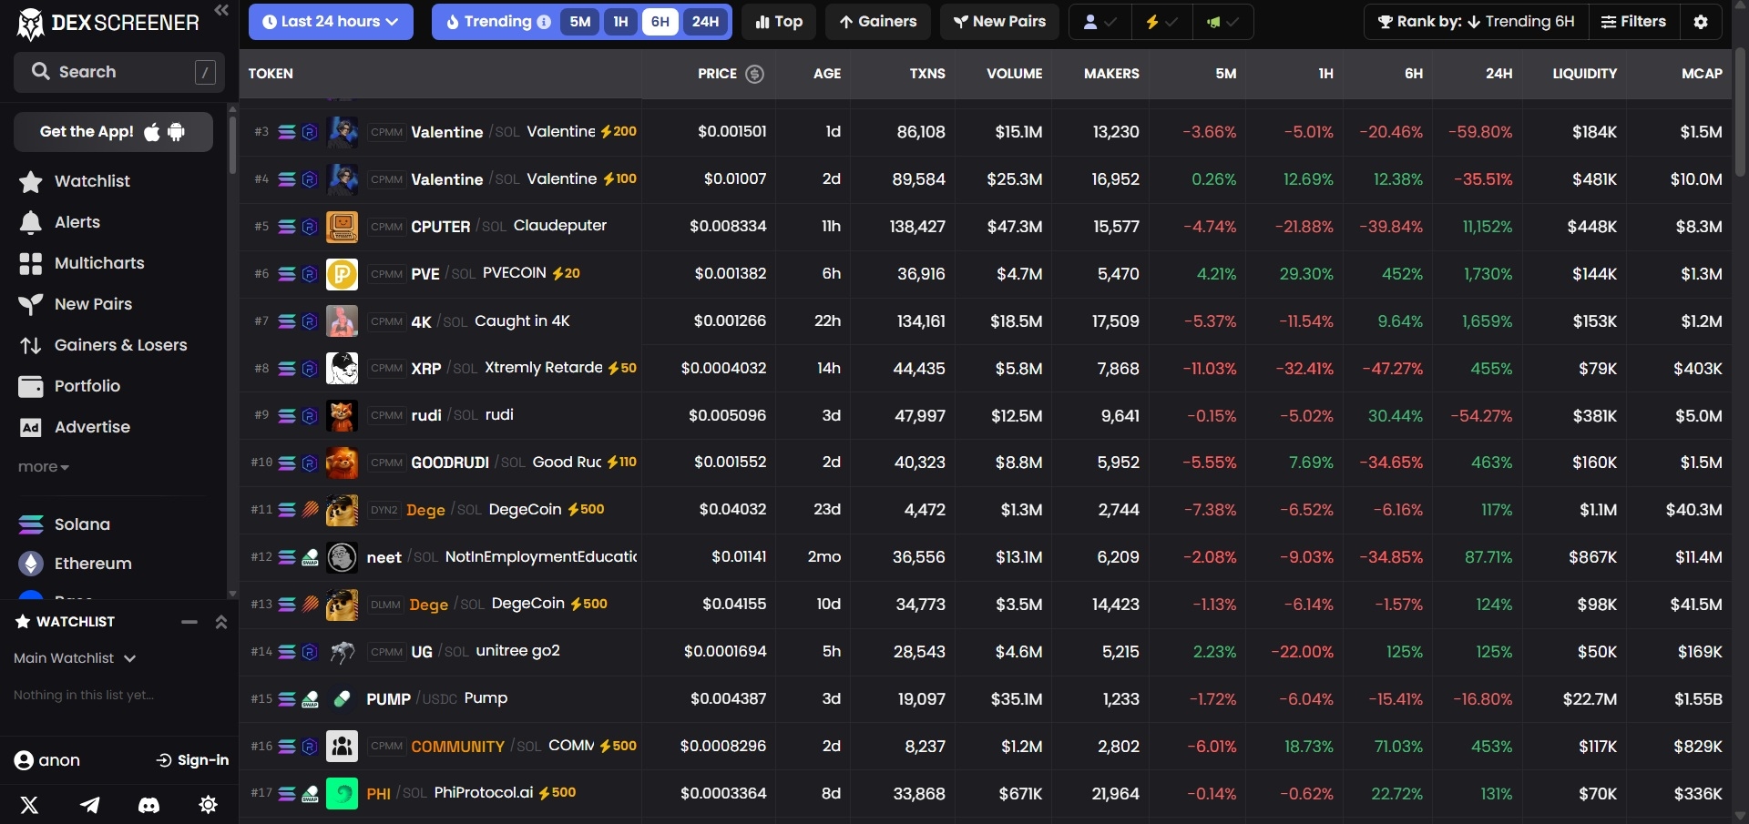
Task: Open the Portfolio section
Action: coord(86,386)
